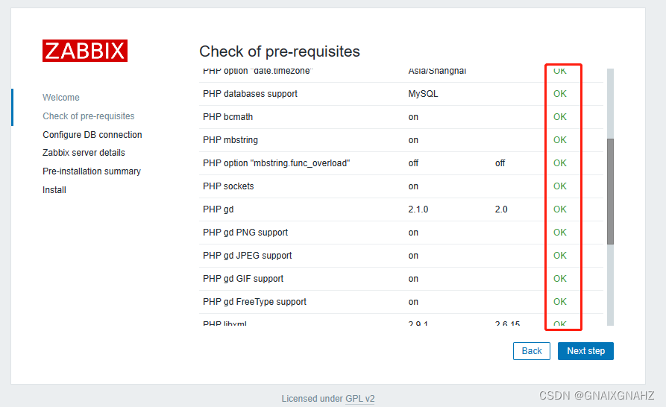Viewport: 666px width, 407px height.
Task: Click OK status for PHP gd PNG support
Action: click(560, 233)
